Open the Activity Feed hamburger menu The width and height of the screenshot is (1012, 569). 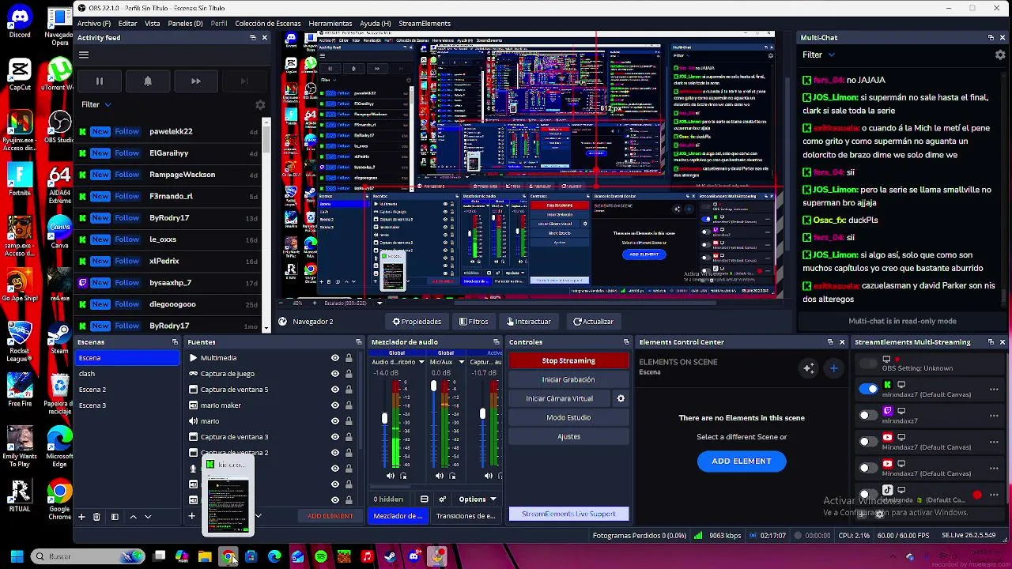pyautogui.click(x=84, y=55)
